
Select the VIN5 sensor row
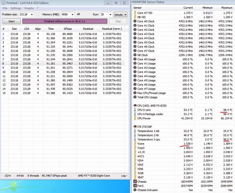pos(183,165)
